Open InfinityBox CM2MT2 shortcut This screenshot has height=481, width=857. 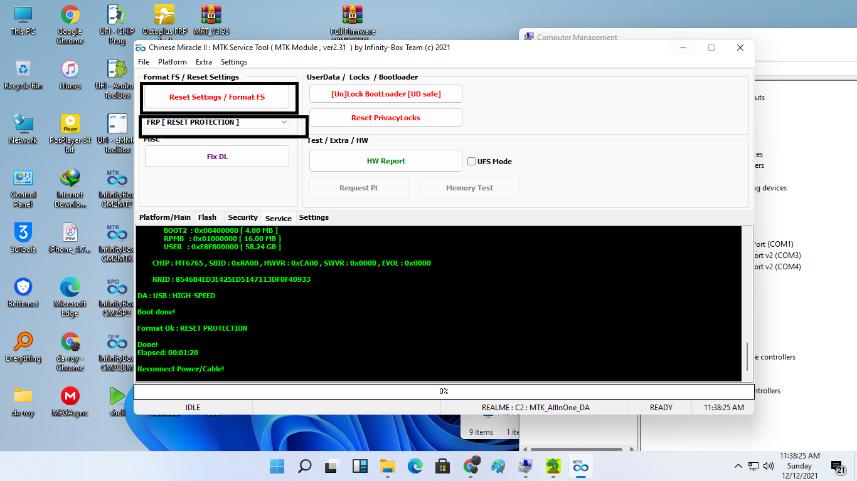(117, 189)
